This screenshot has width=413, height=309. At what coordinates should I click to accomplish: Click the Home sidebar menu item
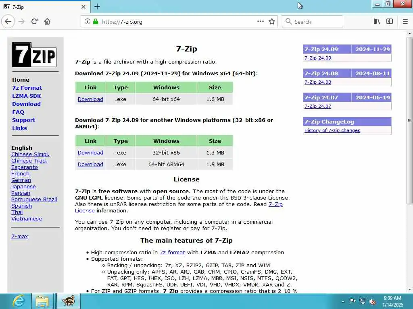(21, 80)
